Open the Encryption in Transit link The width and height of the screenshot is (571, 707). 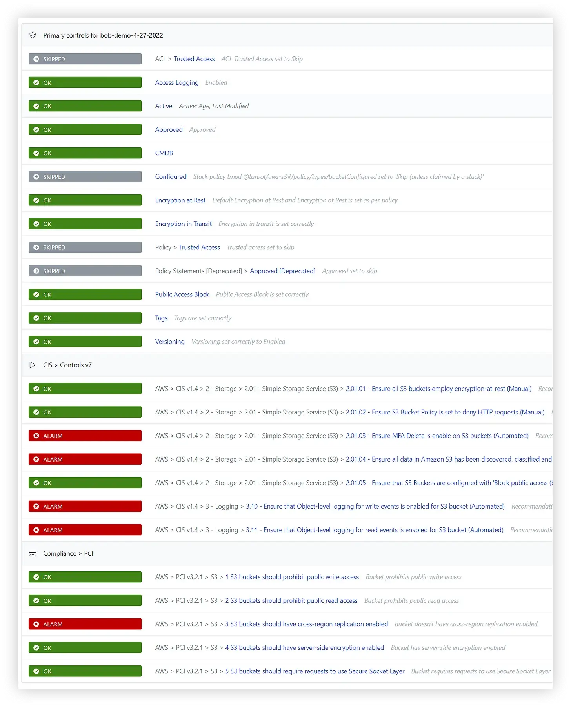click(x=183, y=224)
